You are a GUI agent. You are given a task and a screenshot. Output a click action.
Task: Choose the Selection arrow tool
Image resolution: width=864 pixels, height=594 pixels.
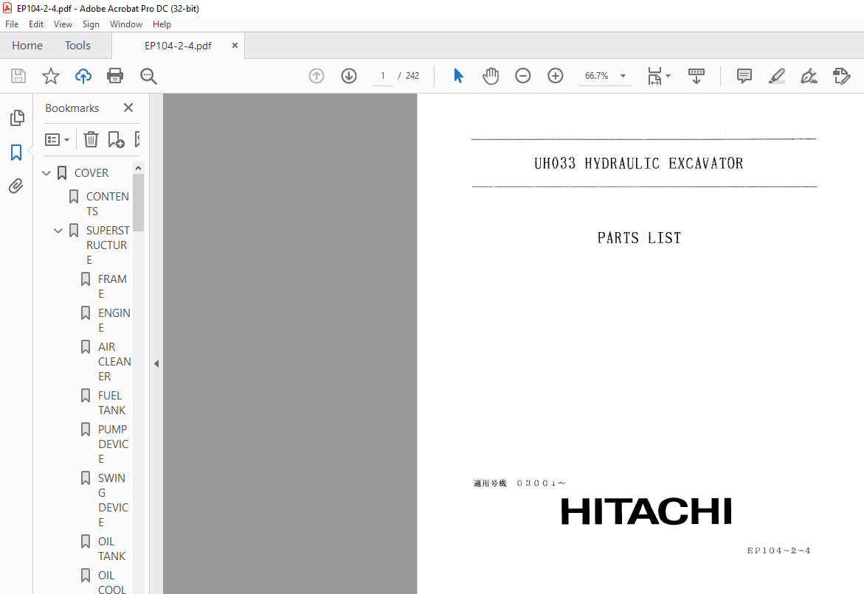(458, 76)
